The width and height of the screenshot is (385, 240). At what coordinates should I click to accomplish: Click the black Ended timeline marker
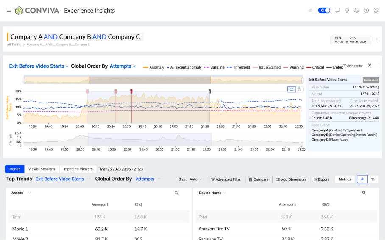pos(209,91)
